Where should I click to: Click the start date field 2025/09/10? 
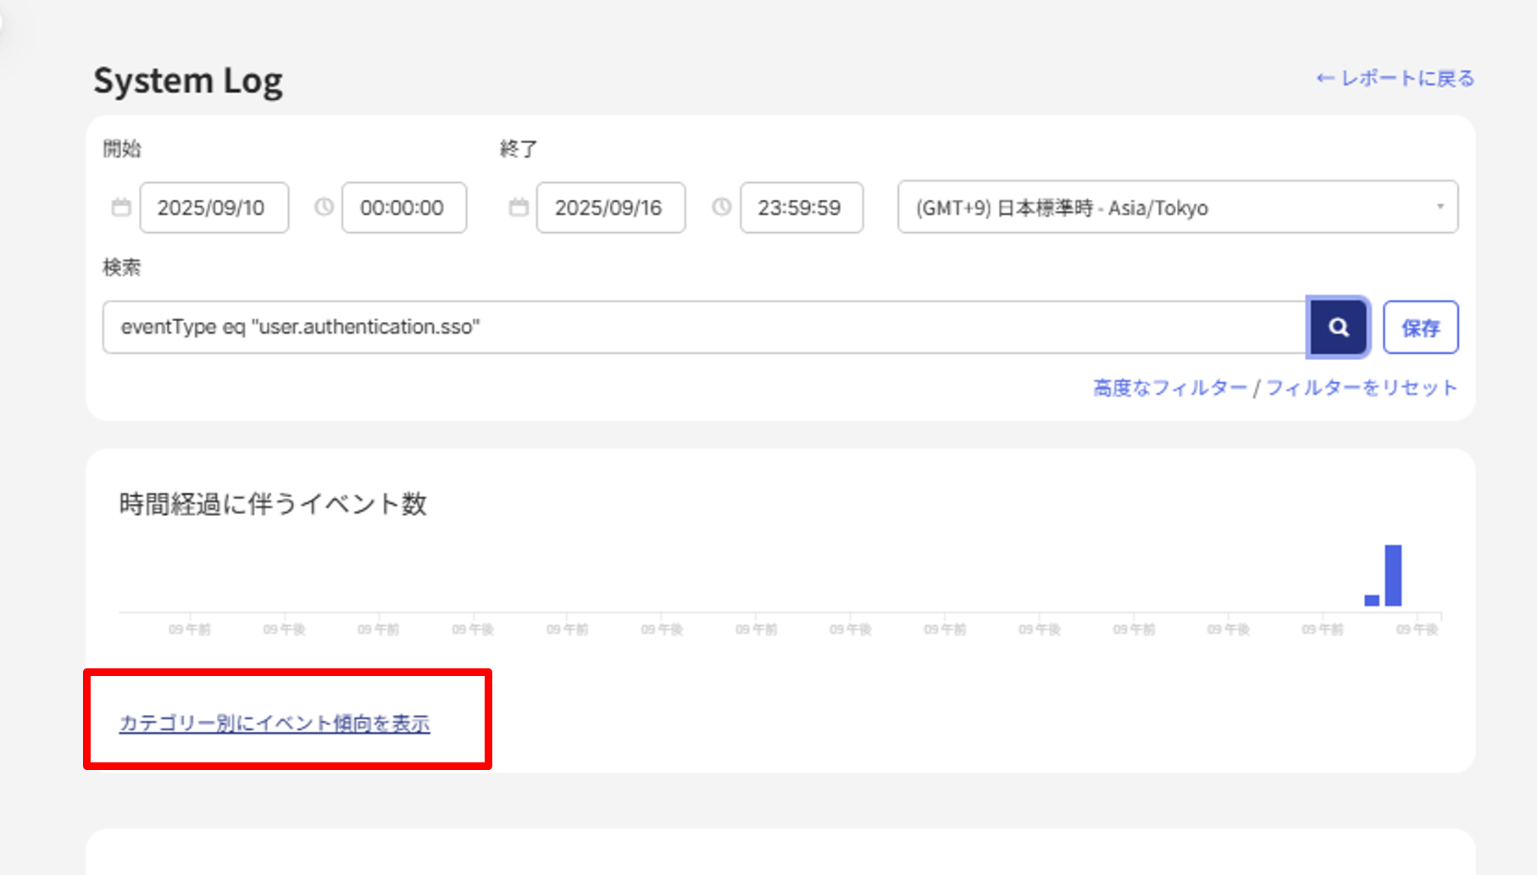coord(214,208)
